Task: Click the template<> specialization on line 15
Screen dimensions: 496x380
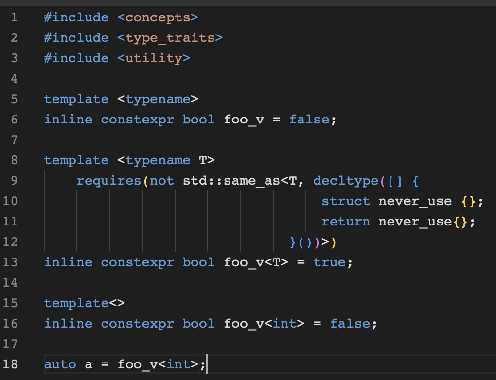Action: click(85, 303)
